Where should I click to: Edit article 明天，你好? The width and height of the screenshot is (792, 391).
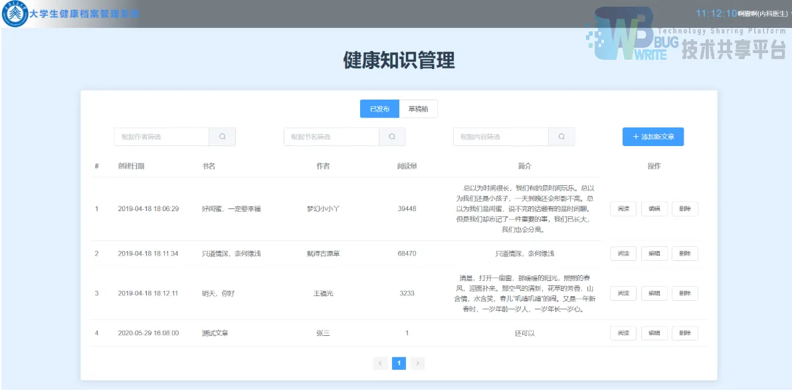click(x=654, y=293)
